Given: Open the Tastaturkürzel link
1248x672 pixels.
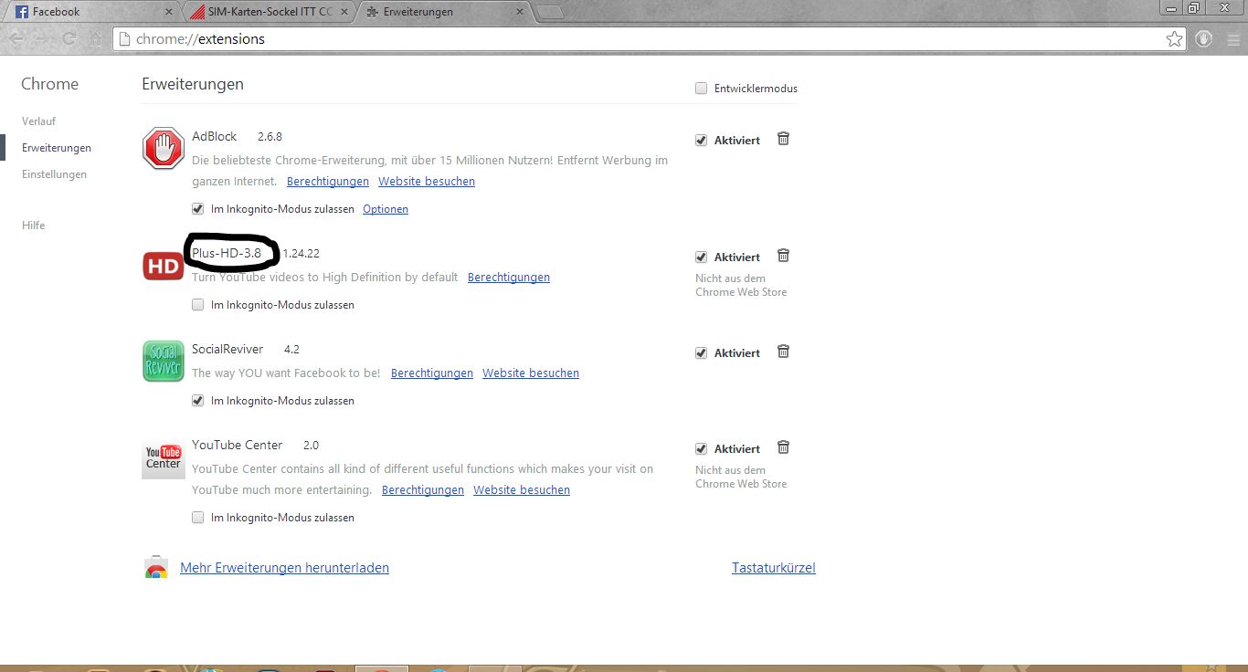Looking at the screenshot, I should tap(774, 568).
